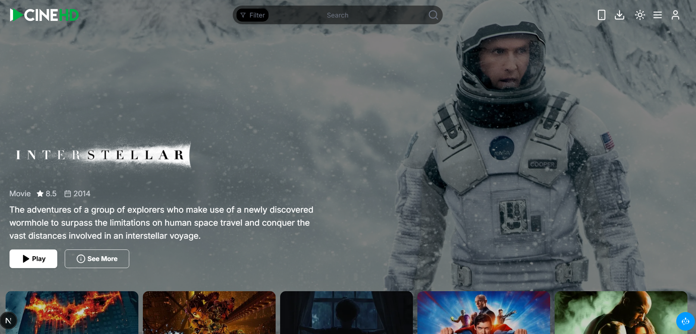Open the dark window silhouette thumbnail
The width and height of the screenshot is (696, 334).
pos(347,312)
